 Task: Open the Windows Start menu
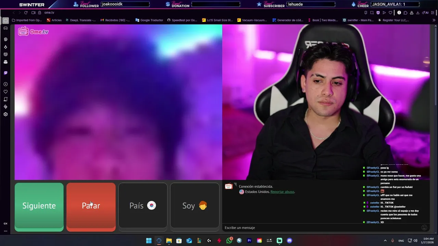click(x=149, y=241)
